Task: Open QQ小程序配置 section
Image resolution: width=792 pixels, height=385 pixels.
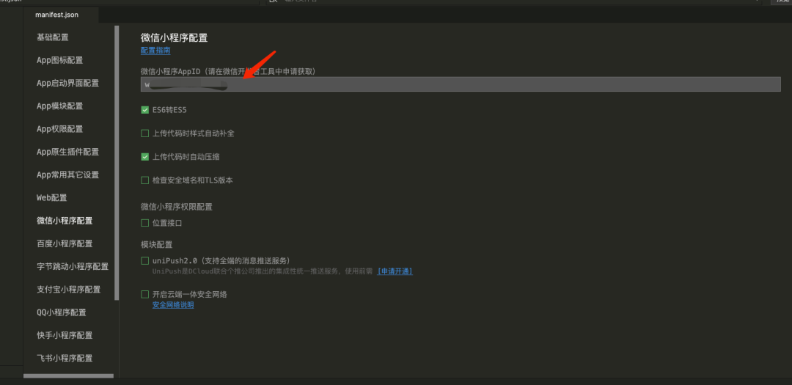Action: (x=61, y=312)
